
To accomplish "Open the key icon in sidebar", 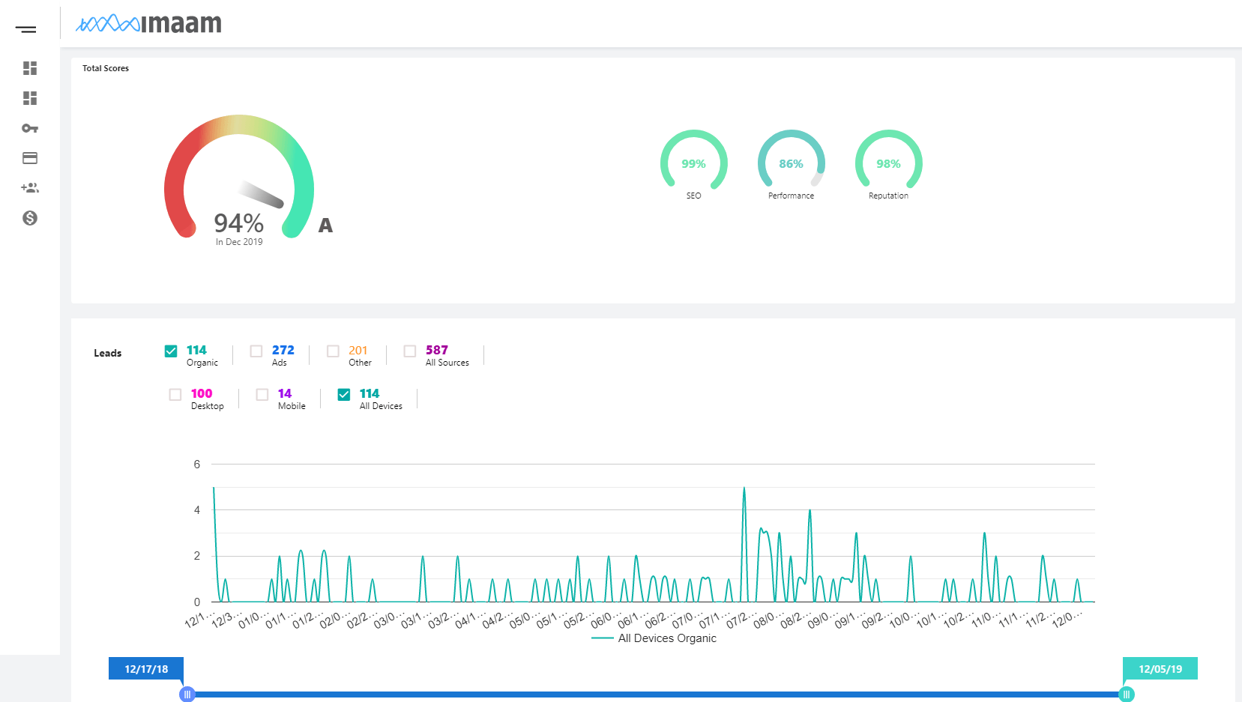I will coord(30,128).
